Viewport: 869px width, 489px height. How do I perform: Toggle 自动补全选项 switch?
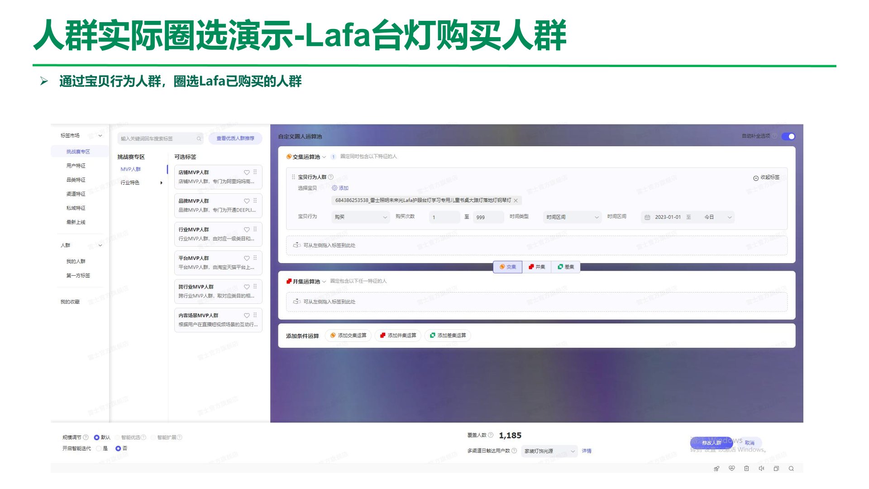click(x=788, y=136)
